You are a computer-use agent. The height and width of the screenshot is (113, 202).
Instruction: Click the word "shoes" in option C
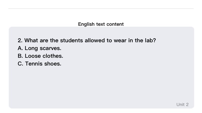(53, 64)
